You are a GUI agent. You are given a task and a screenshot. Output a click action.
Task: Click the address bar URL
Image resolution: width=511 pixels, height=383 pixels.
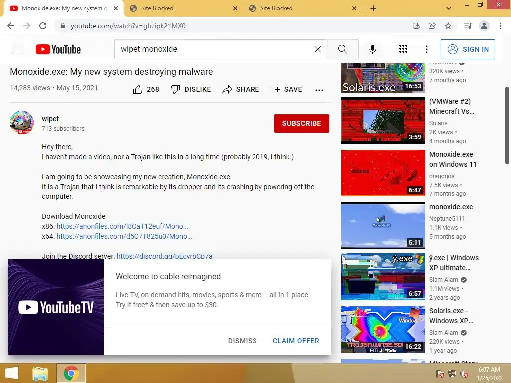(128, 26)
